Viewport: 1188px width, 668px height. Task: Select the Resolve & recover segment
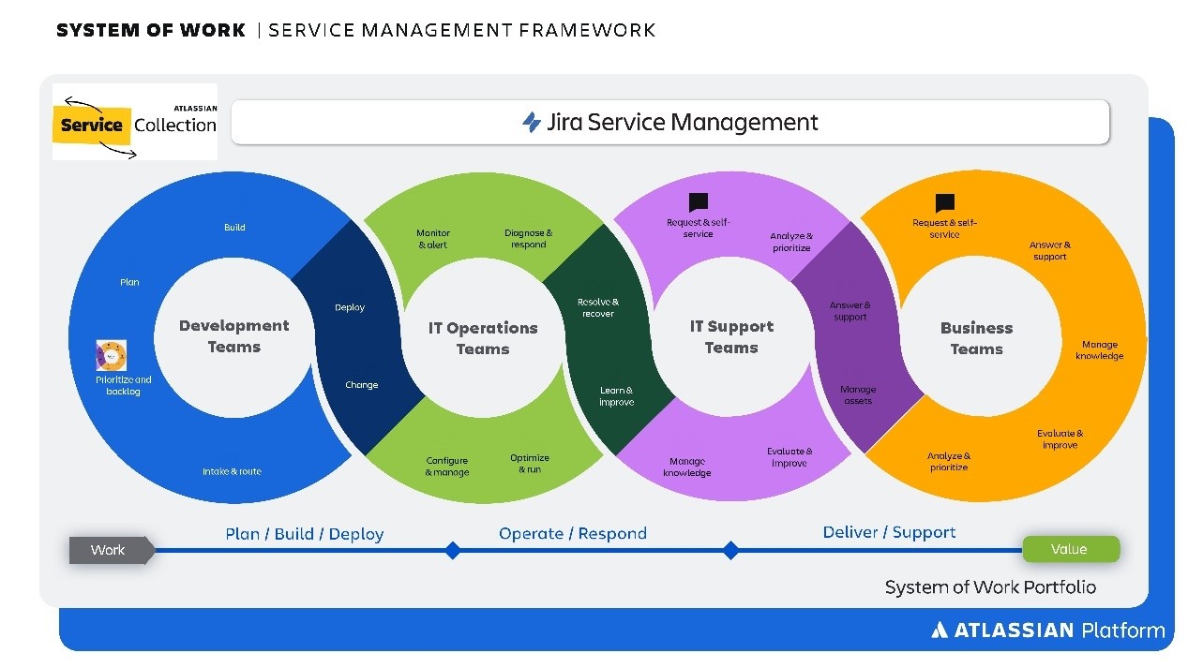(x=598, y=307)
